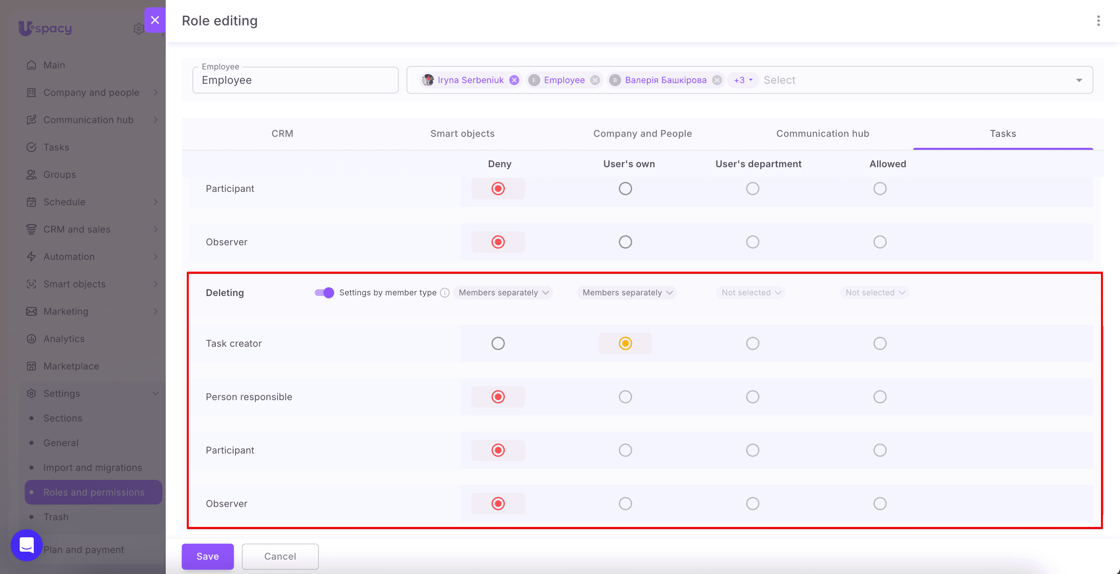Remove Валерія Башкірова chip

[x=717, y=80]
